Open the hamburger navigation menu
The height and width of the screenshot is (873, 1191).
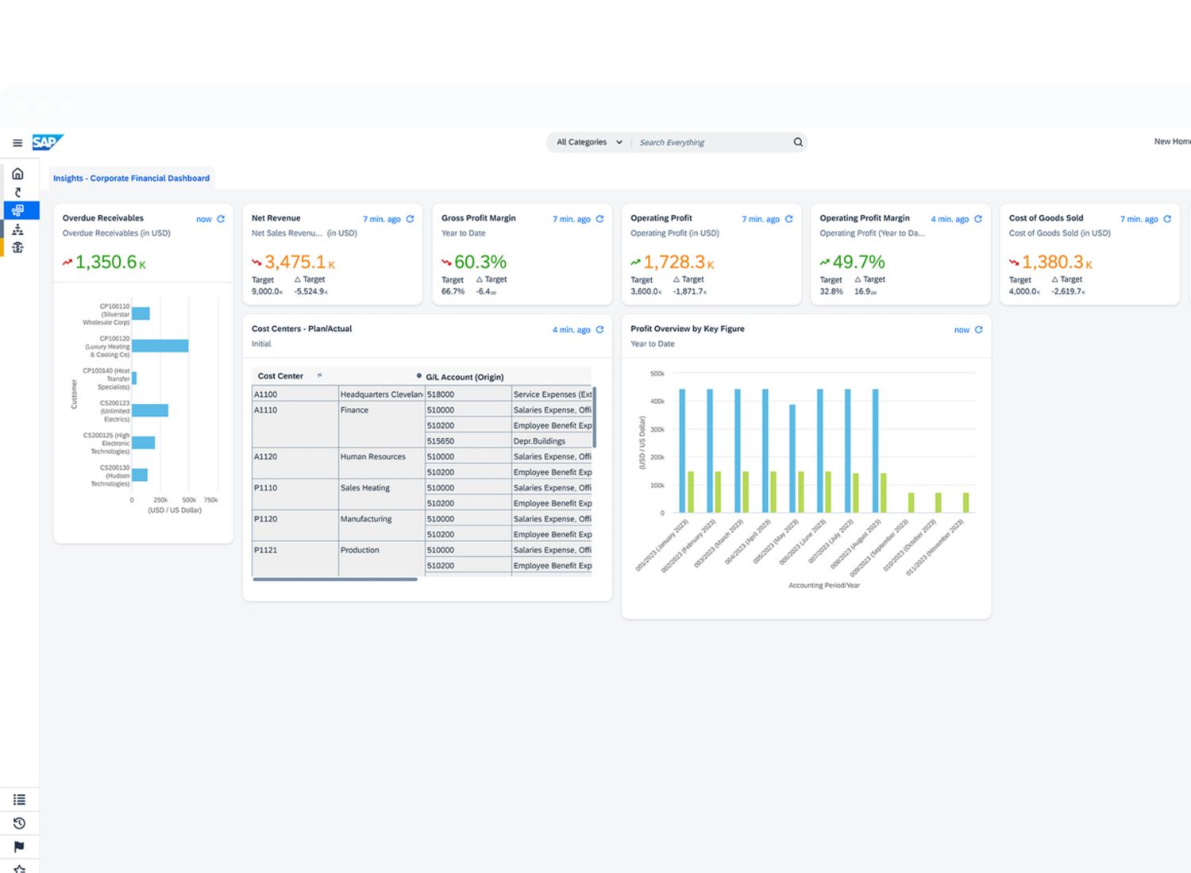[17, 143]
